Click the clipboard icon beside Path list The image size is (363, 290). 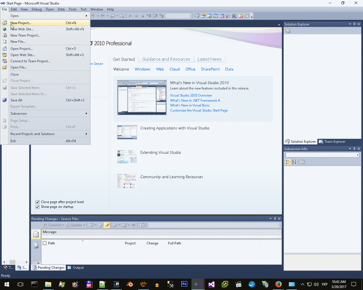pyautogui.click(x=36, y=245)
